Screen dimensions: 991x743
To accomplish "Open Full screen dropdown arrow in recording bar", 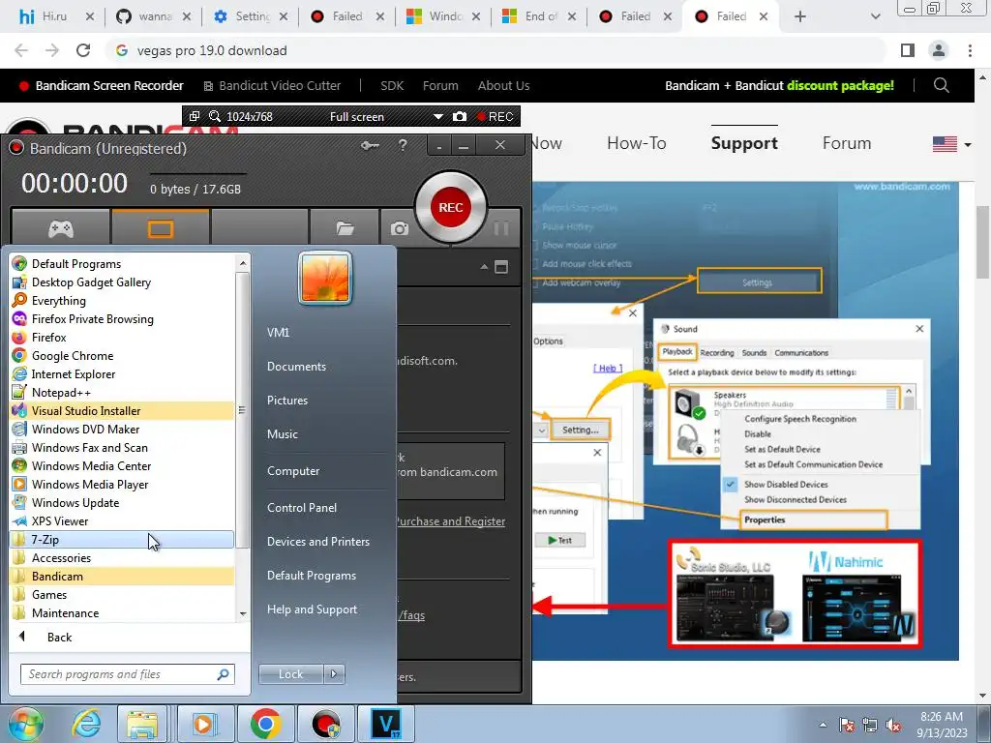I will (437, 117).
